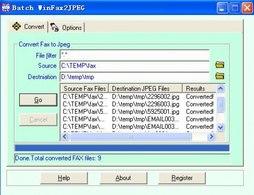
Task: Select the row for 2296003.jpg
Action: click(x=138, y=104)
